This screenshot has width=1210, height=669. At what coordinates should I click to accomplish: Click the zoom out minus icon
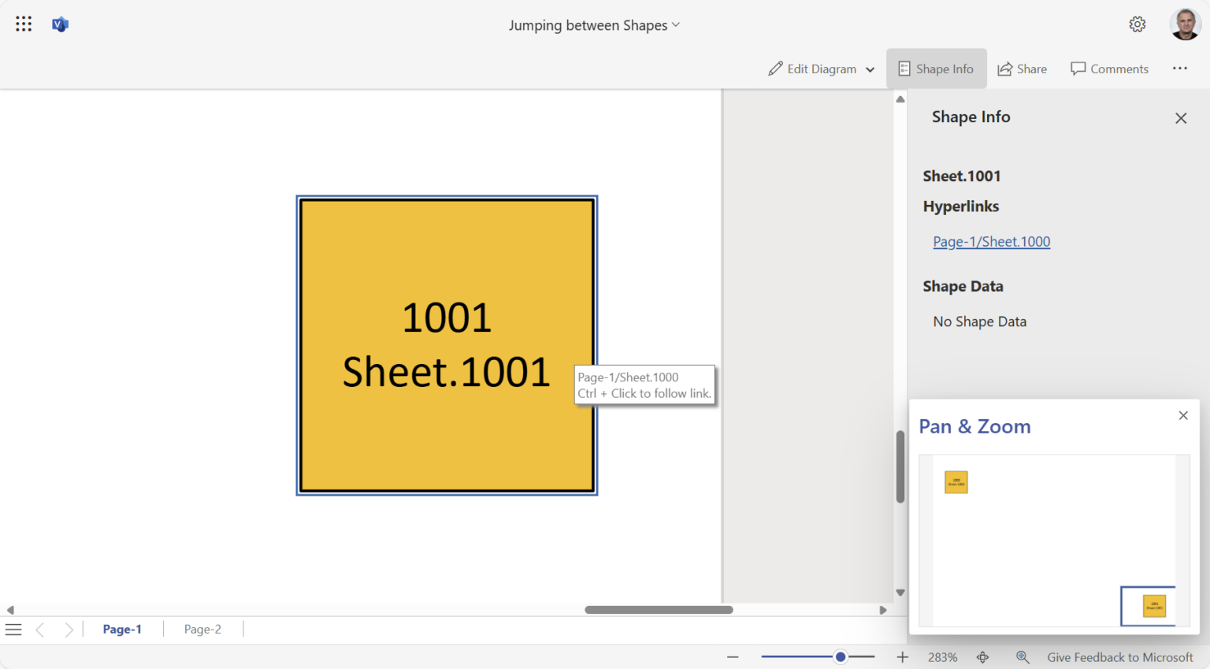733,656
